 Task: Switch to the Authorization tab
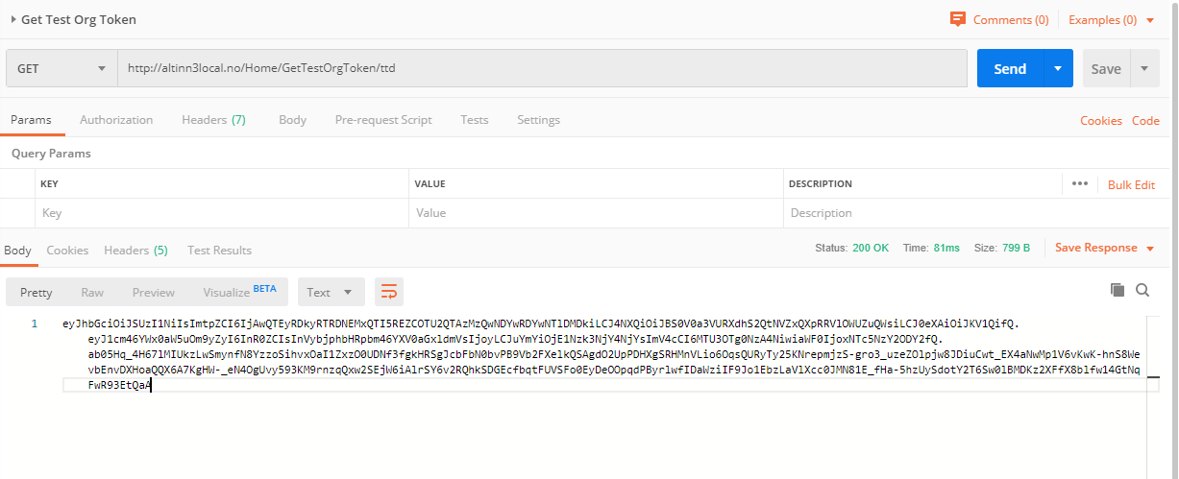[x=116, y=120]
